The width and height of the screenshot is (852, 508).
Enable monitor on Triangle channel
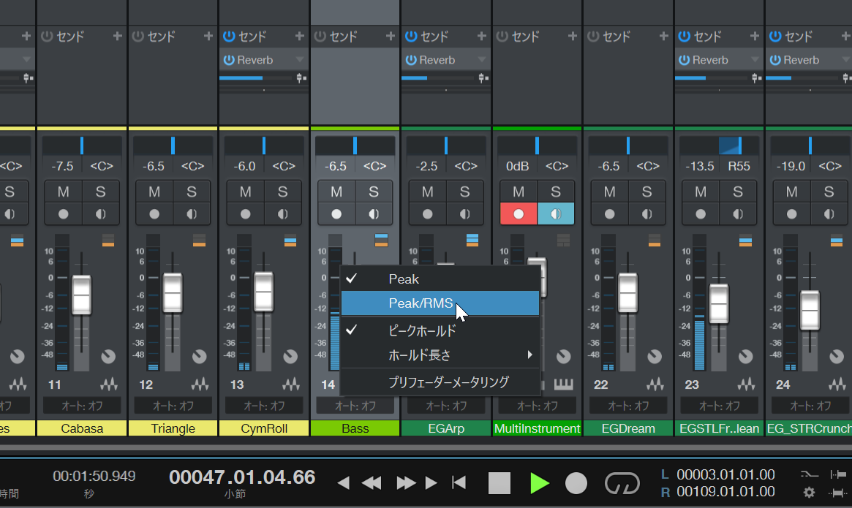pyautogui.click(x=192, y=214)
